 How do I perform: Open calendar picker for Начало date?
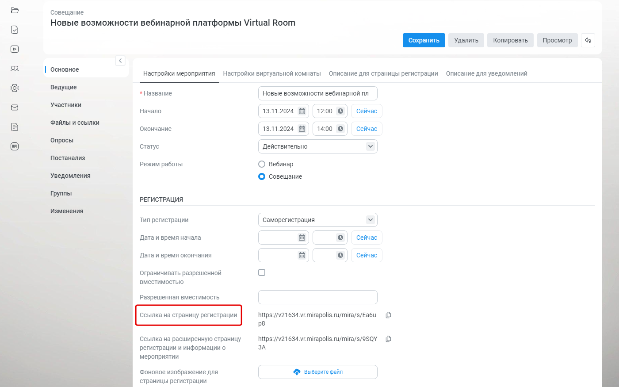pyautogui.click(x=302, y=111)
